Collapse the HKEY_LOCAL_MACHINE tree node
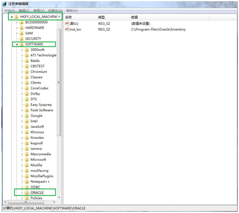This screenshot has width=239, height=213. [x=12, y=17]
